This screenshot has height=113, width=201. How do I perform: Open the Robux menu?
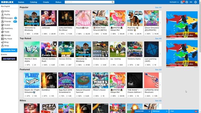point(58,2)
